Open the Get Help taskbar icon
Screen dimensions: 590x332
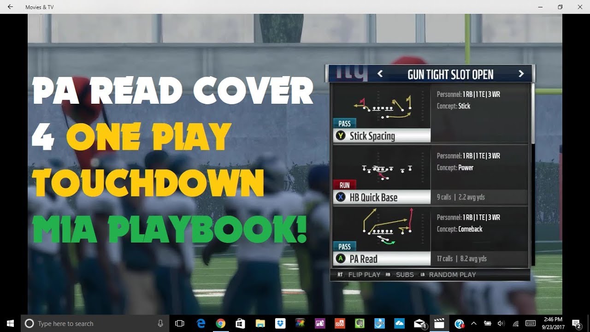coord(459,323)
